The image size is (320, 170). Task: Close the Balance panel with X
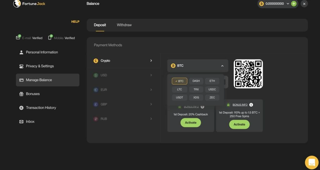[x=304, y=4]
